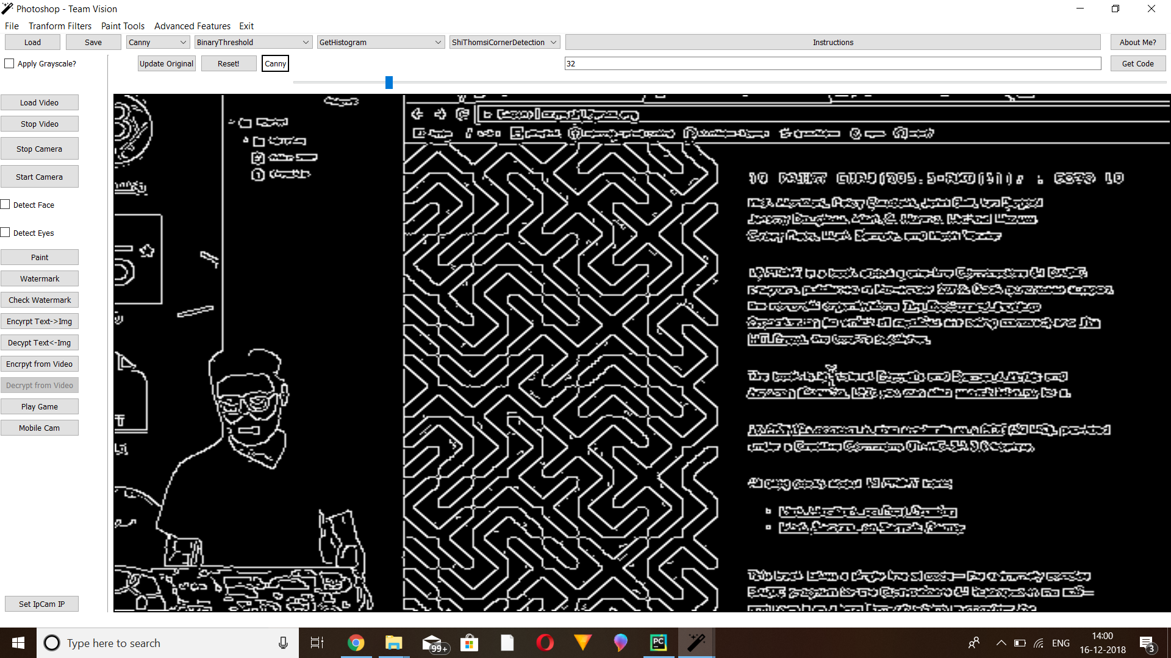Image resolution: width=1171 pixels, height=658 pixels.
Task: Toggle the Detect Face checkbox
Action: tap(5, 205)
